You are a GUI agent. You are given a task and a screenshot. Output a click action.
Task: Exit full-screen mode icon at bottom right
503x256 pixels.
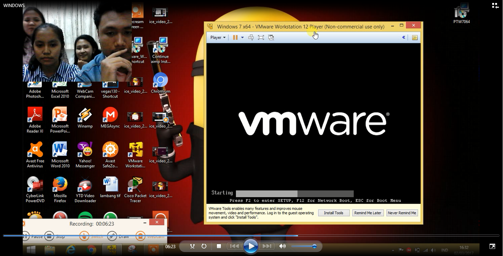(x=492, y=246)
